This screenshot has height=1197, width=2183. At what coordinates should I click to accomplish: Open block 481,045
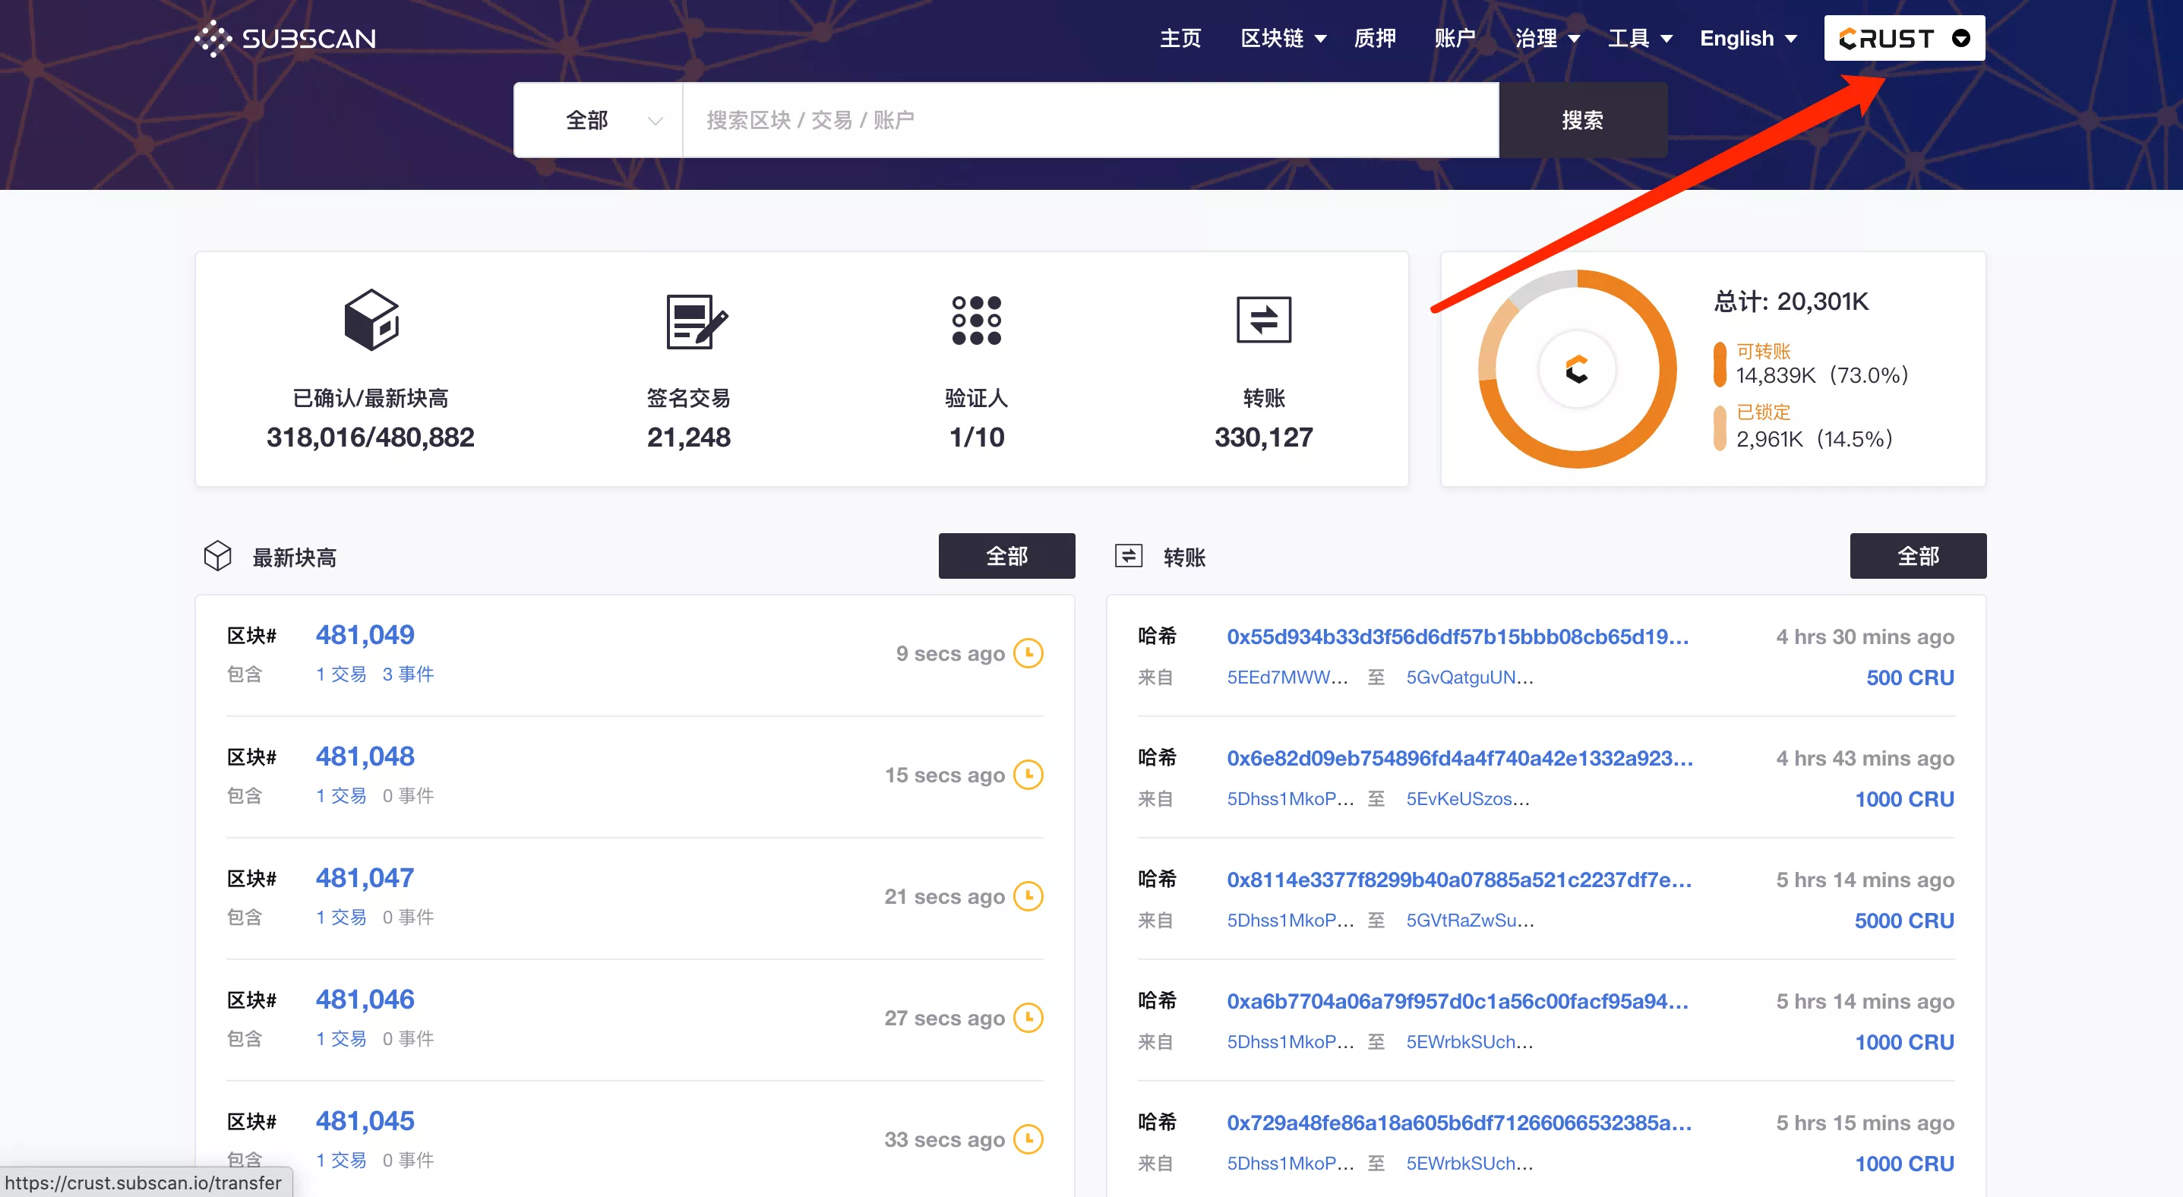click(x=365, y=1121)
